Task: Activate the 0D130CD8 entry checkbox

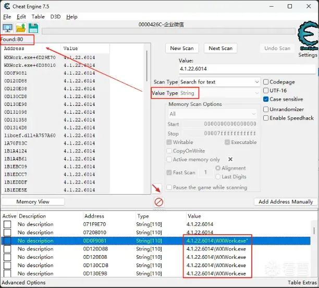Action: [x=7, y=265]
